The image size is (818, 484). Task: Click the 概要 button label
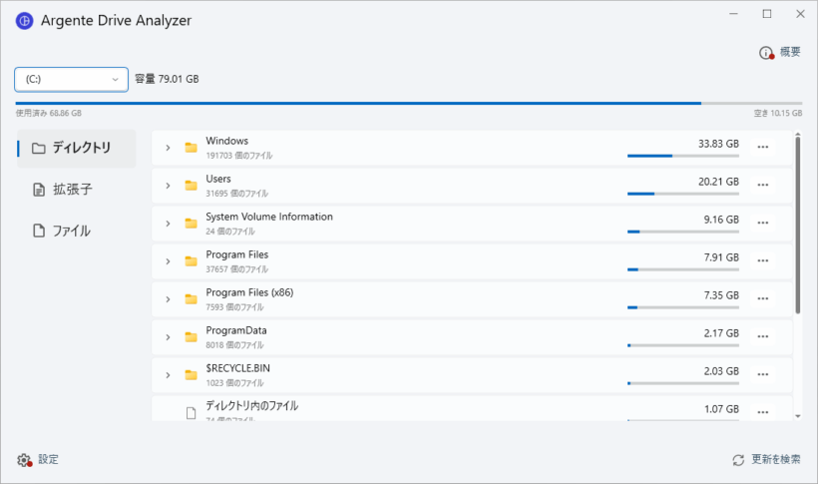[790, 52]
